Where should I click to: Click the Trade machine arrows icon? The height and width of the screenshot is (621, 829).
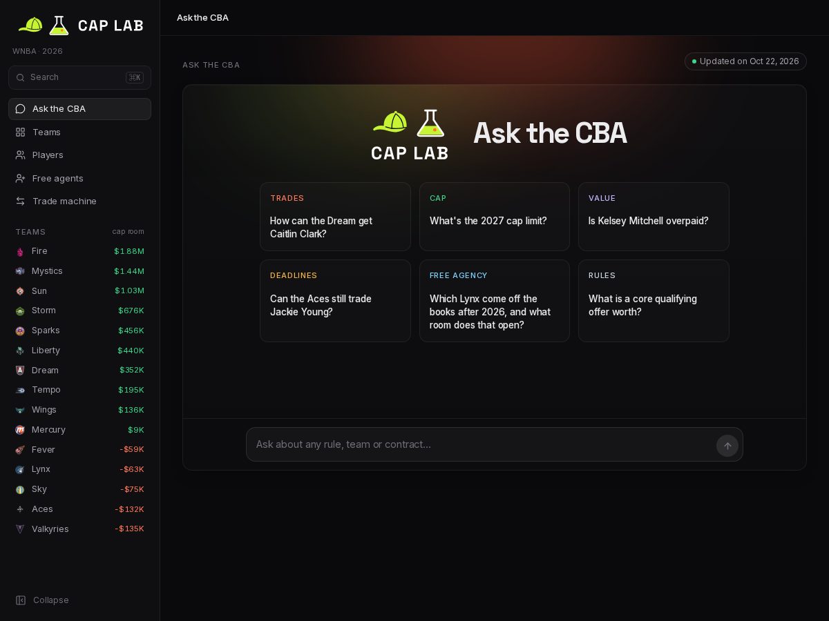[21, 201]
